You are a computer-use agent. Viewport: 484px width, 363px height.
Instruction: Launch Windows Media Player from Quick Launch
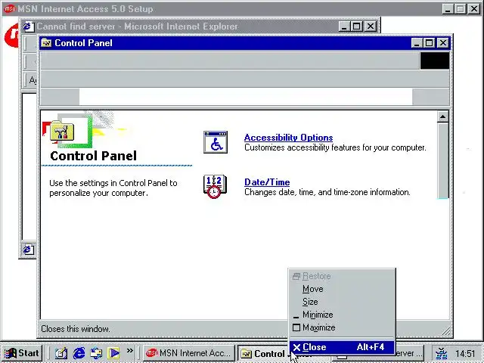113,353
